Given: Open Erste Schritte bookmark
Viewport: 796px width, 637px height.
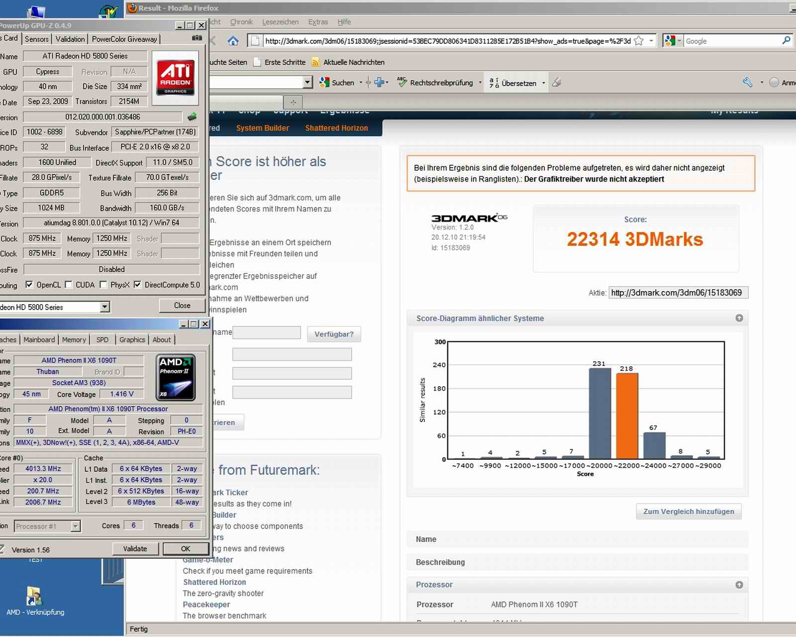Looking at the screenshot, I should [x=279, y=62].
